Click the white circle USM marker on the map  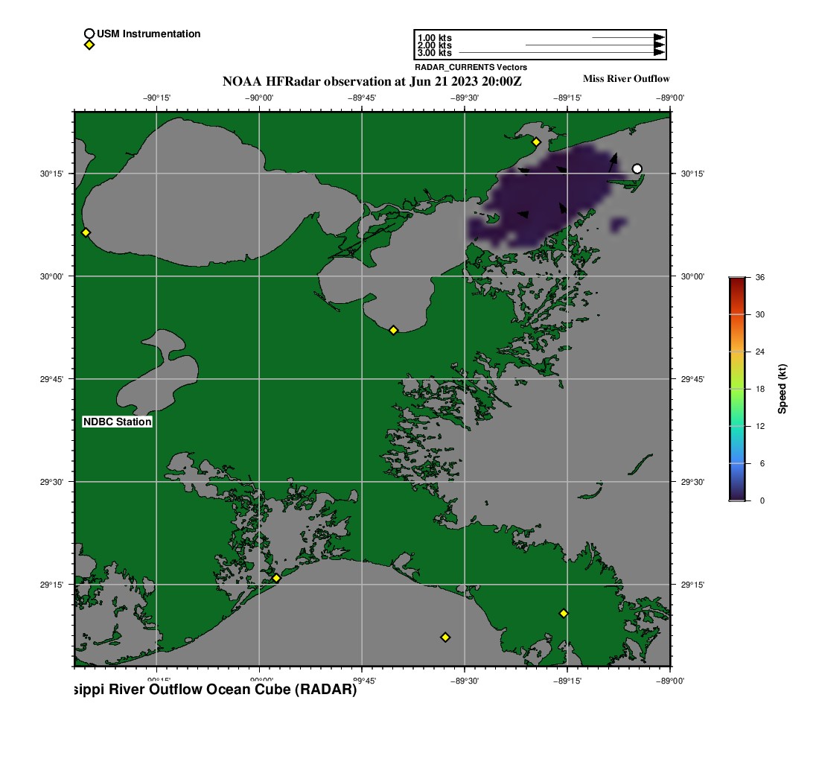point(637,169)
